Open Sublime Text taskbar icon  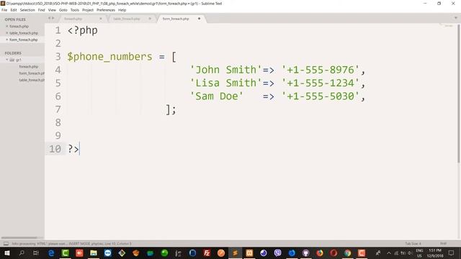[x=235, y=253]
